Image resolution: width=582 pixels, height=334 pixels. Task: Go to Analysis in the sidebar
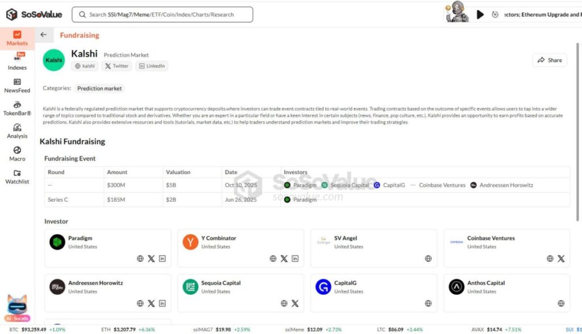(x=17, y=131)
